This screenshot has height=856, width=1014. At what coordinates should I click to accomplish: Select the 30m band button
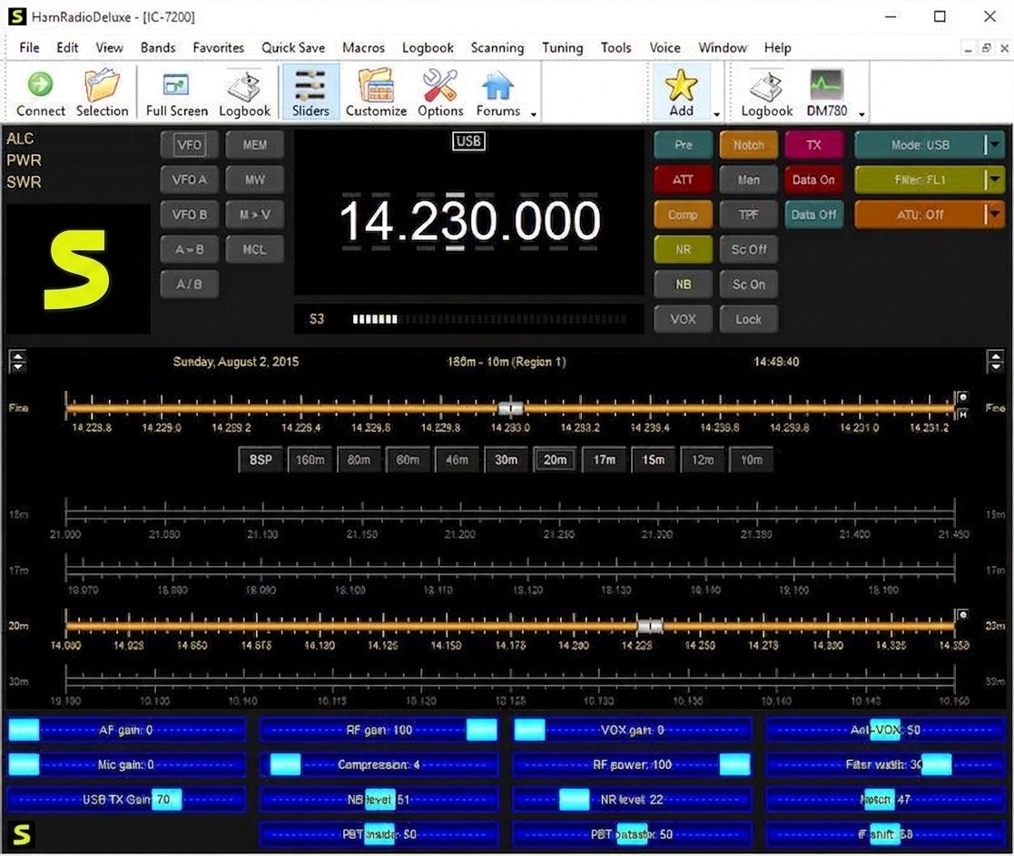coord(506,460)
